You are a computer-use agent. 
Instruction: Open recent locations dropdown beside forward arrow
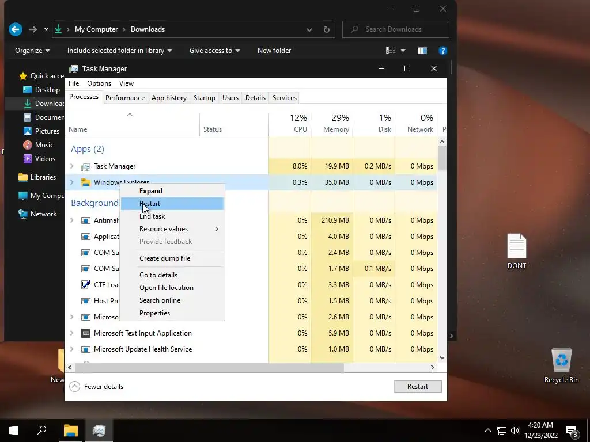pyautogui.click(x=46, y=29)
